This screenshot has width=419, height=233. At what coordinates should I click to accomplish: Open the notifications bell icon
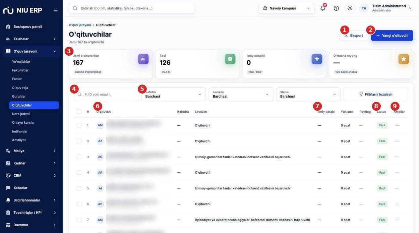pos(323,8)
